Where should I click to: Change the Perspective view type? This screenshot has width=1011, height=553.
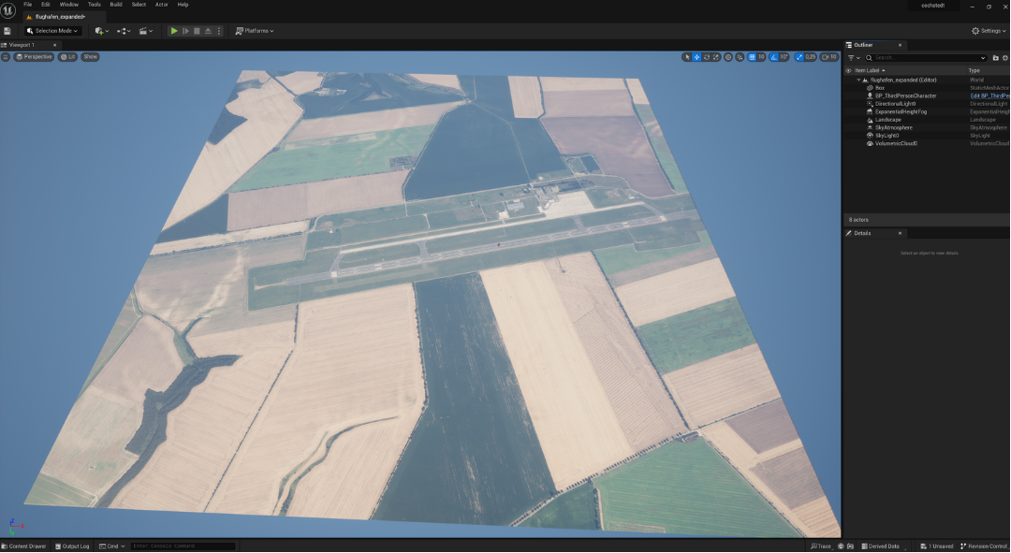coord(35,57)
